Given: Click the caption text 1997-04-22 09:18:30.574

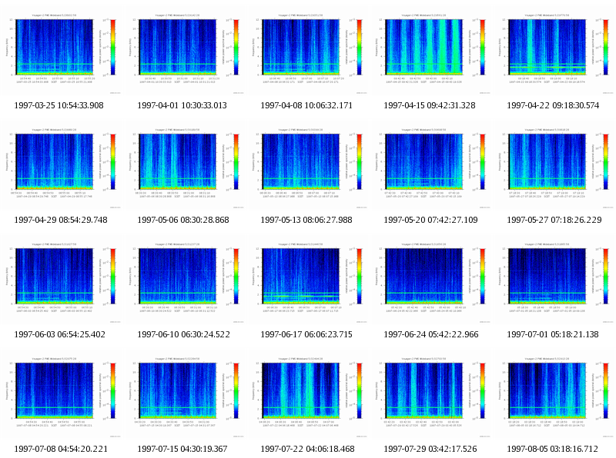Looking at the screenshot, I should (x=553, y=105).
